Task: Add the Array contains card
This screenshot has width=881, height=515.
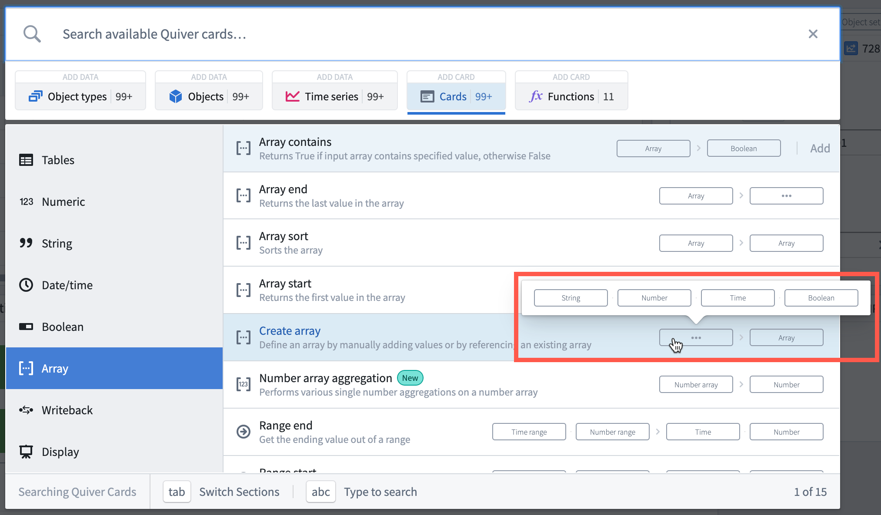Action: (820, 149)
